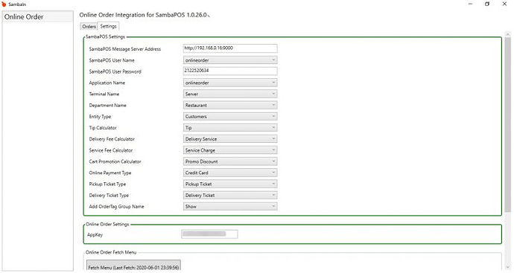Expand the Application Name dropdown
Image resolution: width=514 pixels, height=273 pixels.
[x=230, y=83]
